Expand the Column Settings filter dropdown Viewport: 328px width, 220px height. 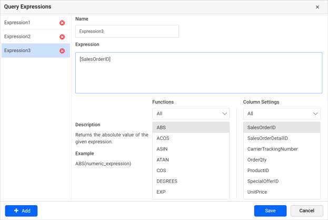click(x=282, y=114)
